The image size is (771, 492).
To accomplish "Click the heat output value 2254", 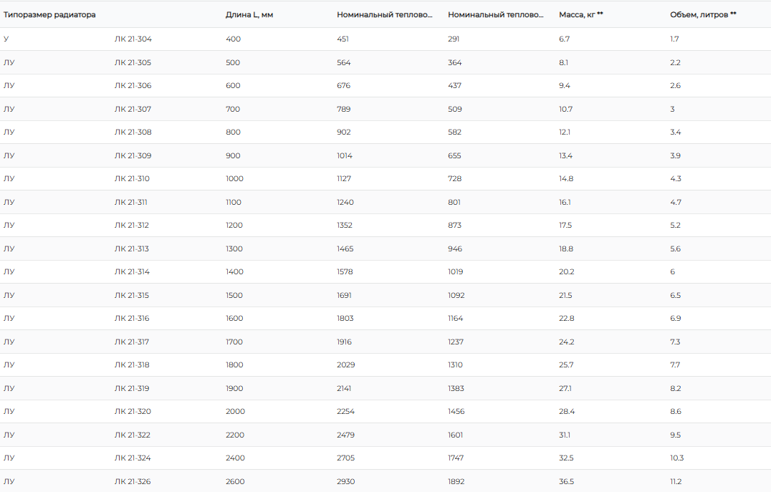I will pos(345,411).
